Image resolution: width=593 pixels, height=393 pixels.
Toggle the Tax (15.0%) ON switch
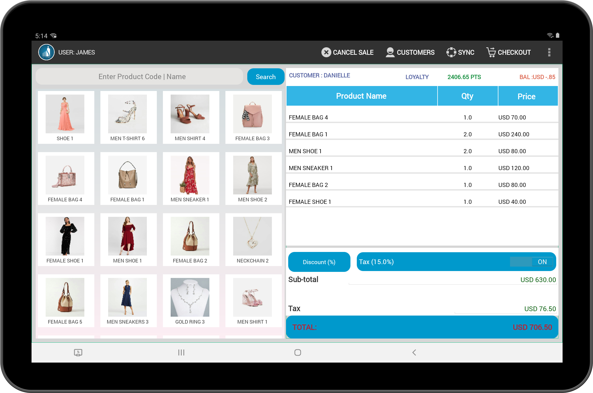(x=531, y=262)
